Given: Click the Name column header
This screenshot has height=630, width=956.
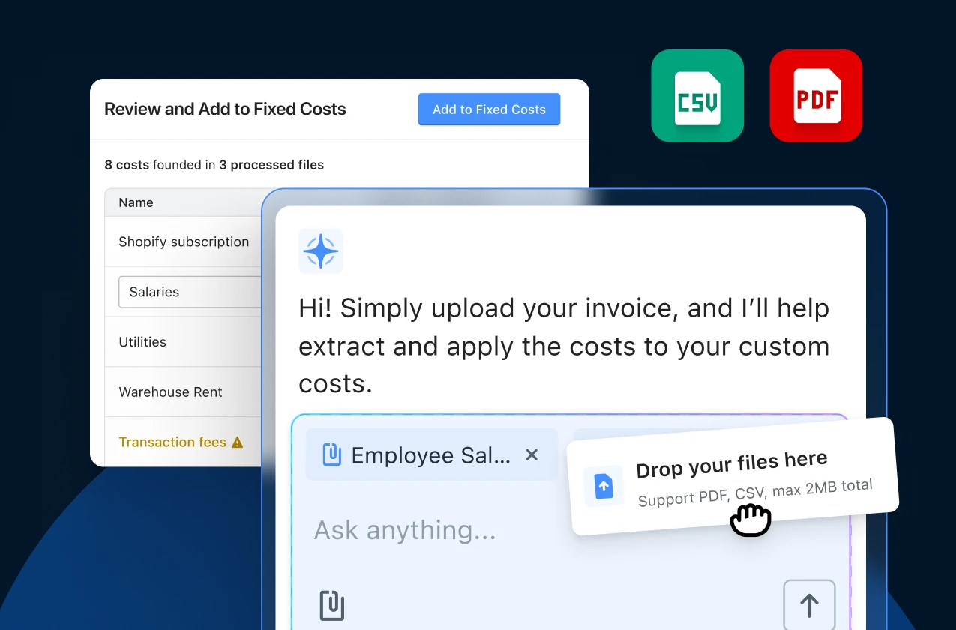Looking at the screenshot, I should click(x=135, y=202).
